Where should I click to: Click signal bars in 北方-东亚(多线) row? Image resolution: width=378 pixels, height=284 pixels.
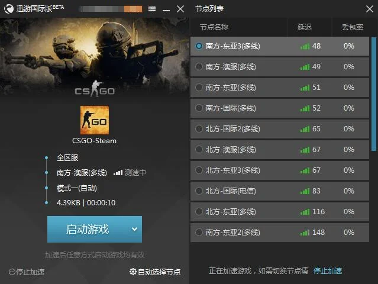coord(305,212)
